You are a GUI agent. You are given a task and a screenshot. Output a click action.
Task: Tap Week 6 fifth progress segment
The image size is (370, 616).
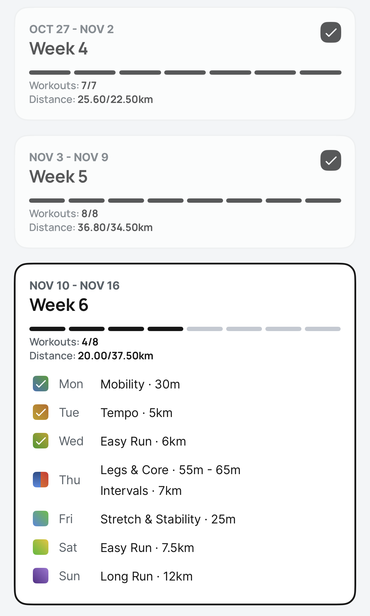point(205,329)
